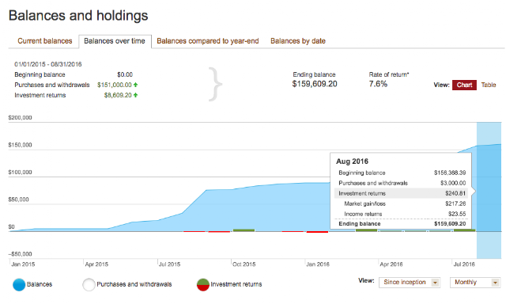Click the Jul 2015 axis label
The image size is (506, 304).
[169, 264]
